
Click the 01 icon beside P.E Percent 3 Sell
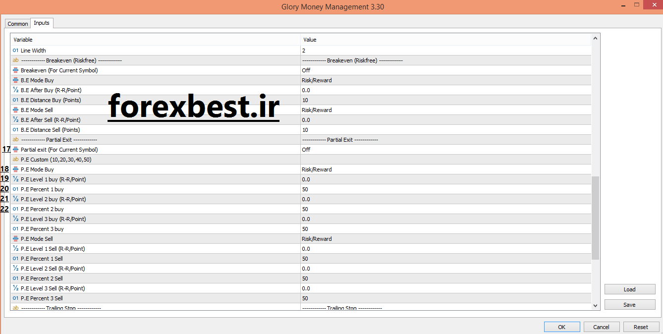(x=15, y=298)
